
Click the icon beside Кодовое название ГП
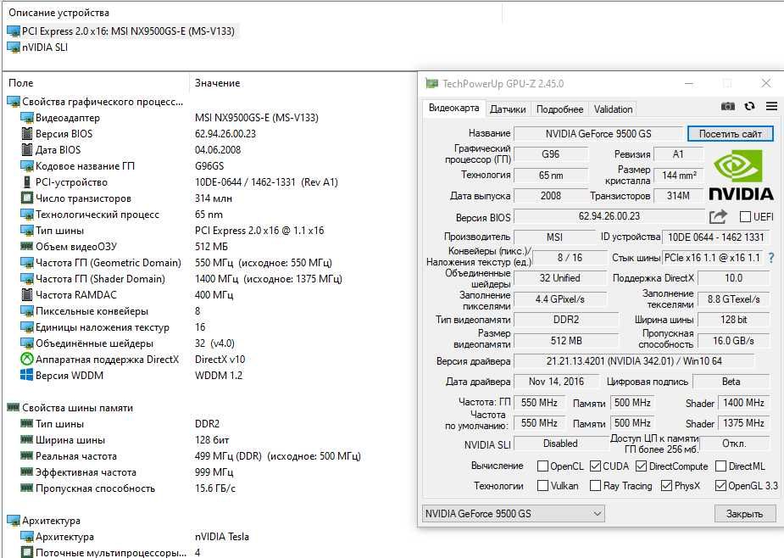(26, 165)
